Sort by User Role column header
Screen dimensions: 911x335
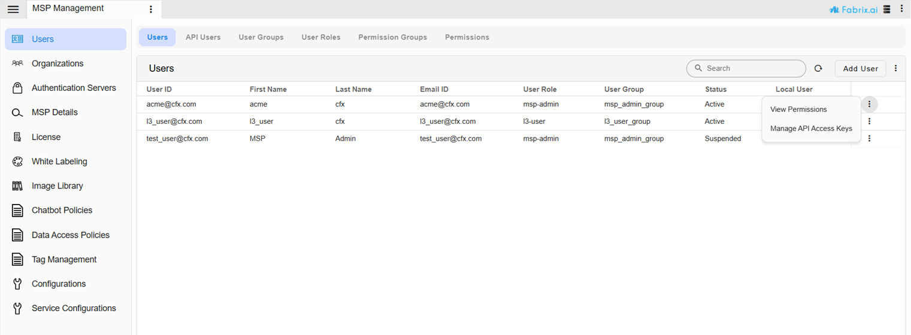tap(540, 89)
